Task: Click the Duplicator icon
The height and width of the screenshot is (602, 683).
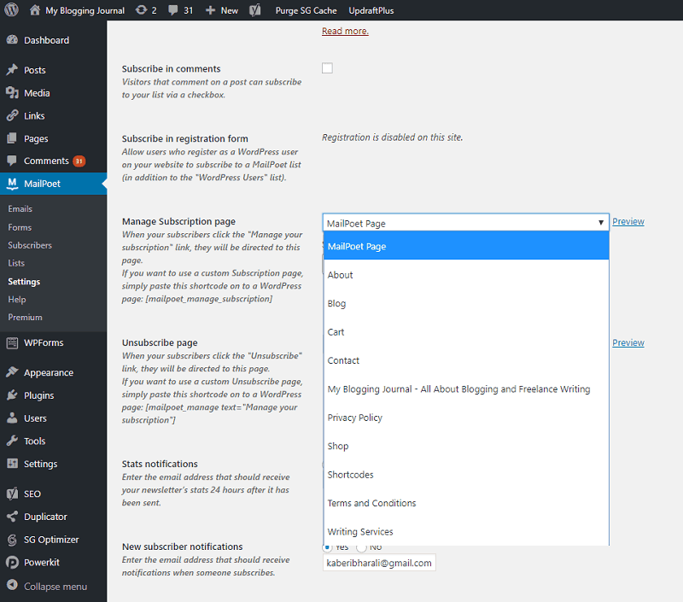Action: point(12,517)
